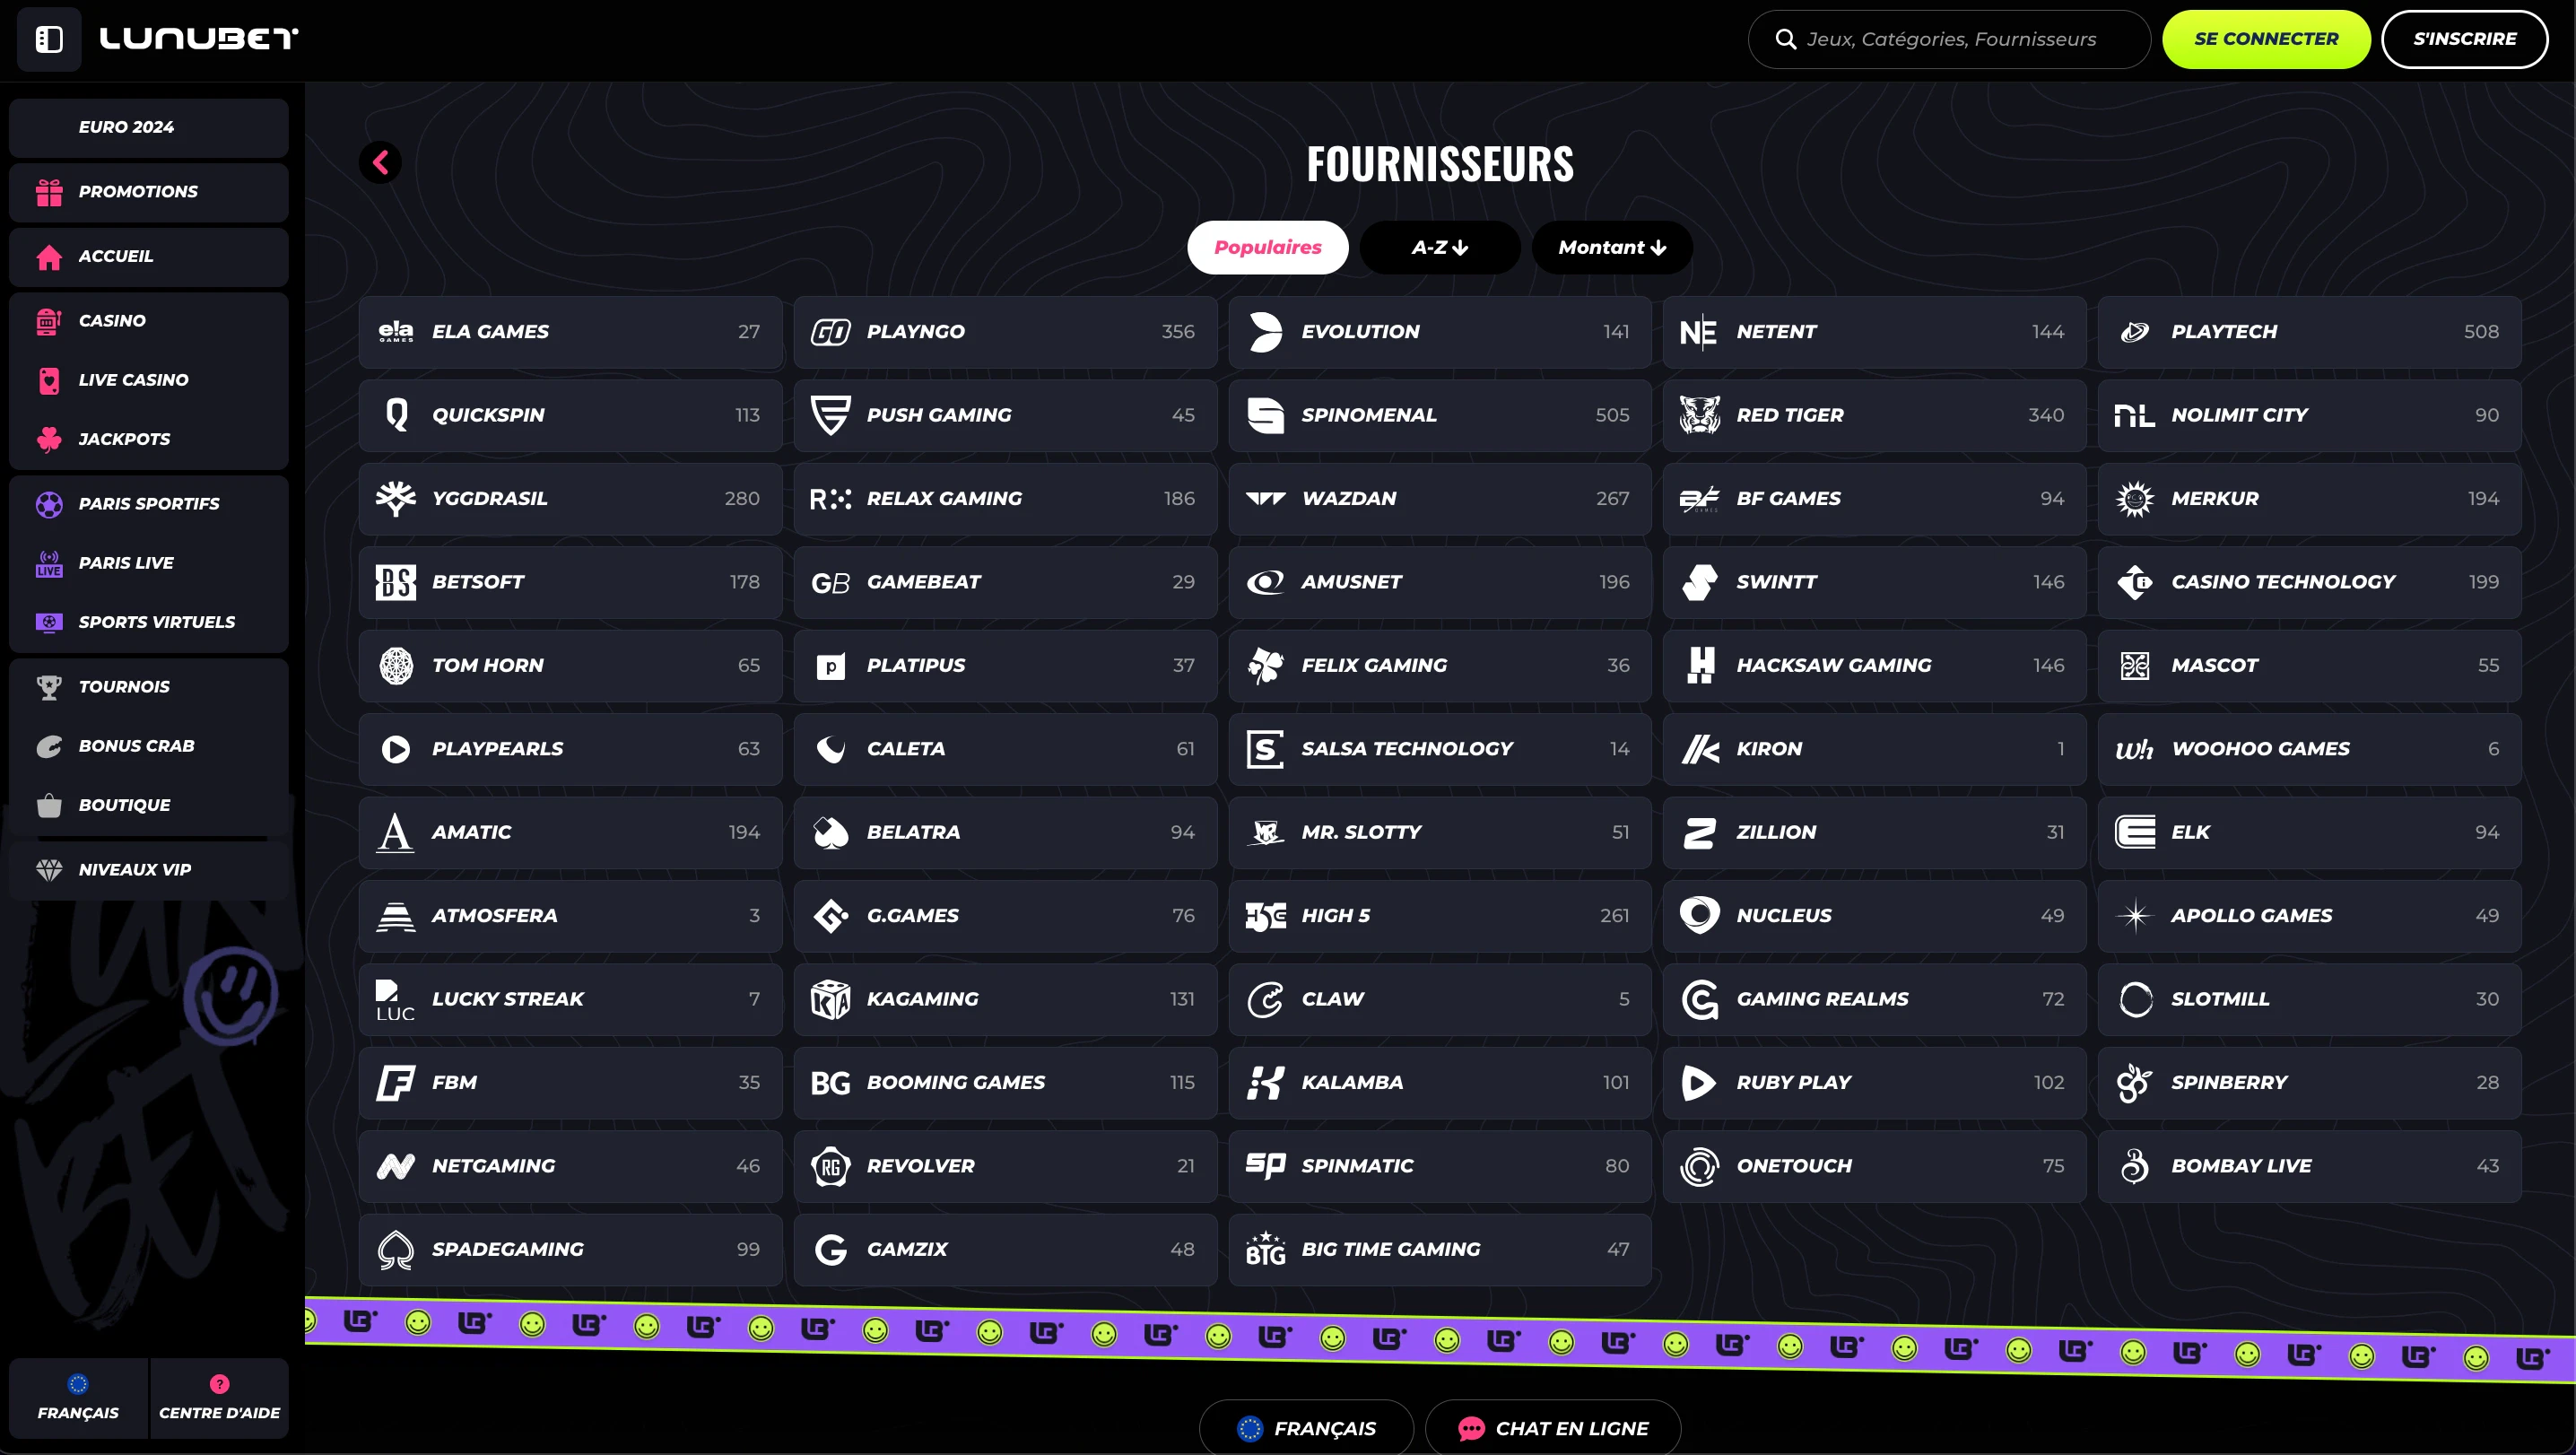The height and width of the screenshot is (1455, 2576).
Task: Click the S'inscrire button
Action: coord(2464,39)
